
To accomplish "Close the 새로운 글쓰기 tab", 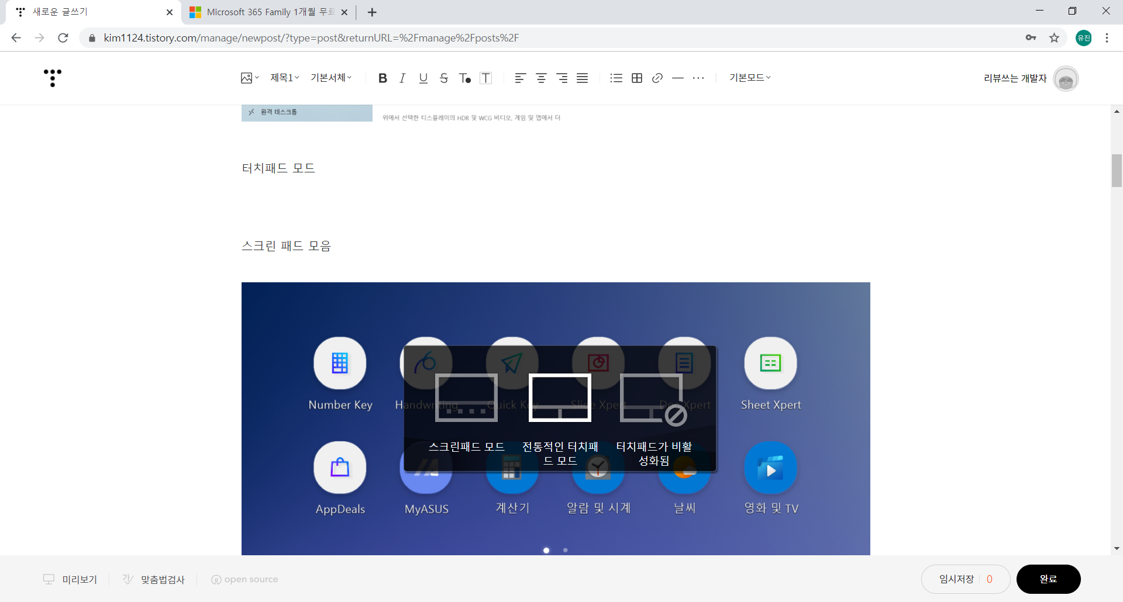I will pyautogui.click(x=170, y=12).
